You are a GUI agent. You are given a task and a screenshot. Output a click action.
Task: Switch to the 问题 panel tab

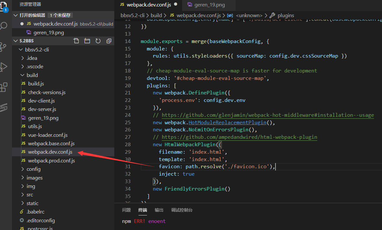click(126, 210)
